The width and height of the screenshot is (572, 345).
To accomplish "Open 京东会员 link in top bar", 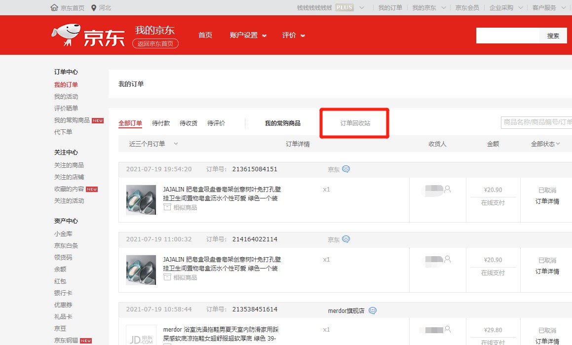I will coord(467,8).
